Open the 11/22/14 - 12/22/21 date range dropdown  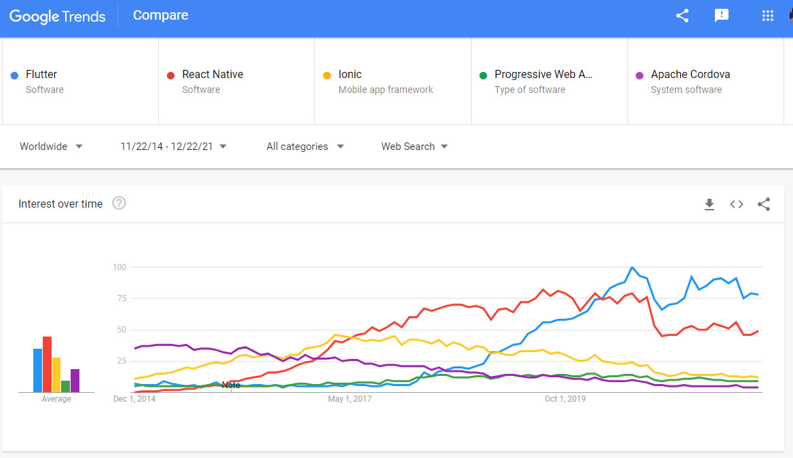point(173,147)
